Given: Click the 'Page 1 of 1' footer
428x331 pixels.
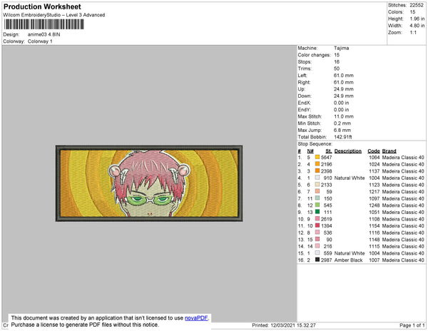Looking at the screenshot, I should [x=412, y=325].
